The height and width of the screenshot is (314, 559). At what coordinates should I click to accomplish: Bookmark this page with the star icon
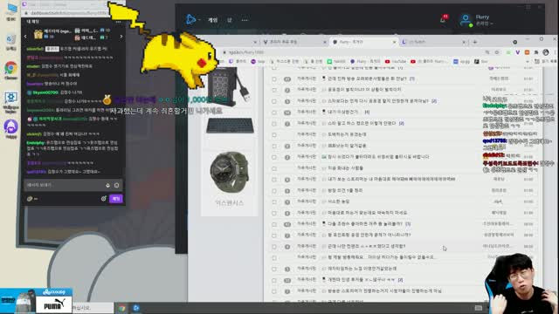pos(497,52)
